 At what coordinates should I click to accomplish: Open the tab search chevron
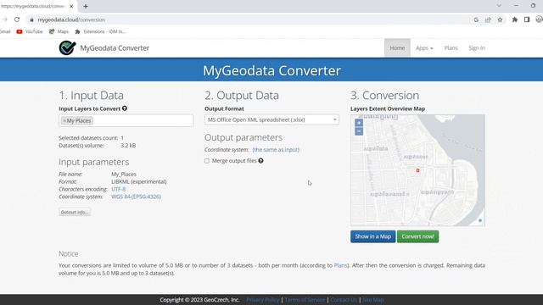(x=499, y=6)
